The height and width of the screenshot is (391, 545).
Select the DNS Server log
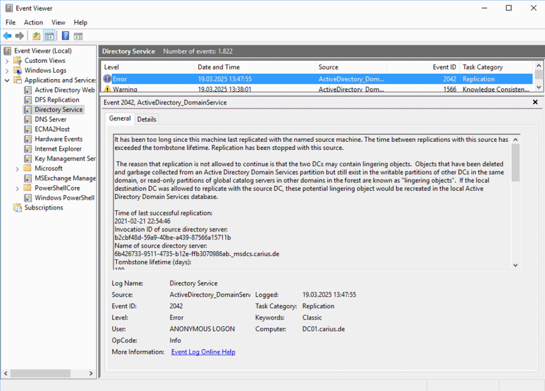pyautogui.click(x=50, y=119)
